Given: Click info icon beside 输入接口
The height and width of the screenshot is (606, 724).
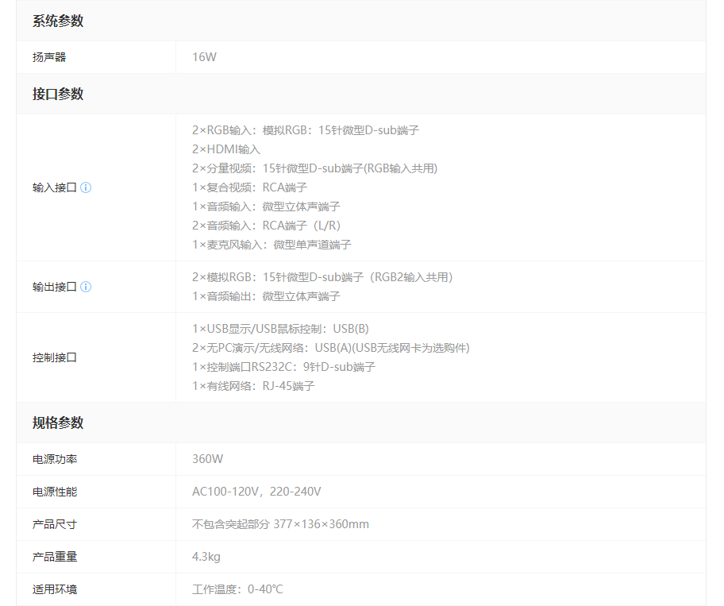Looking at the screenshot, I should [86, 187].
